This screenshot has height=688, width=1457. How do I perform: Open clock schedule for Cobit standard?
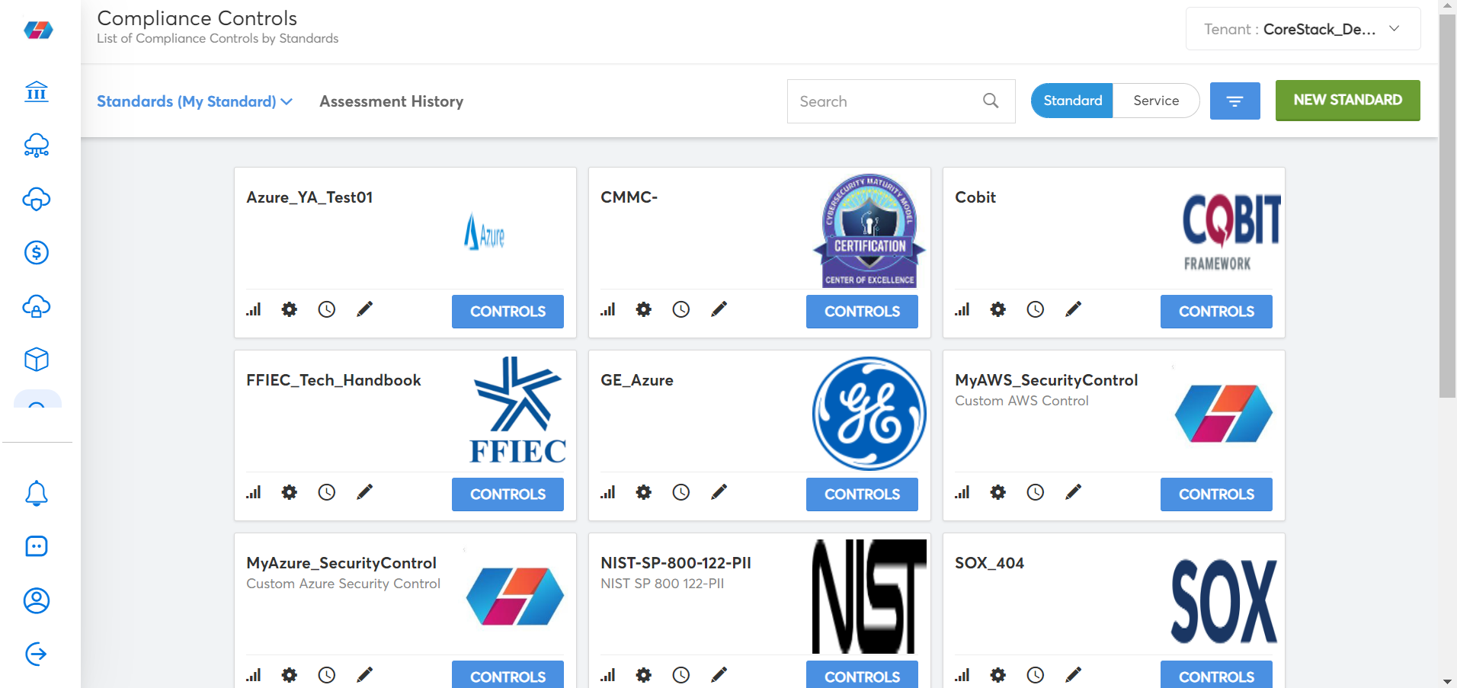click(1036, 309)
